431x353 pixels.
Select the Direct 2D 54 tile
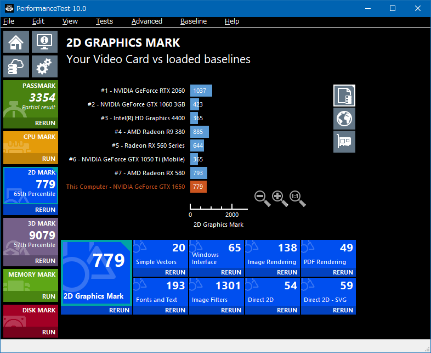pos(273,292)
